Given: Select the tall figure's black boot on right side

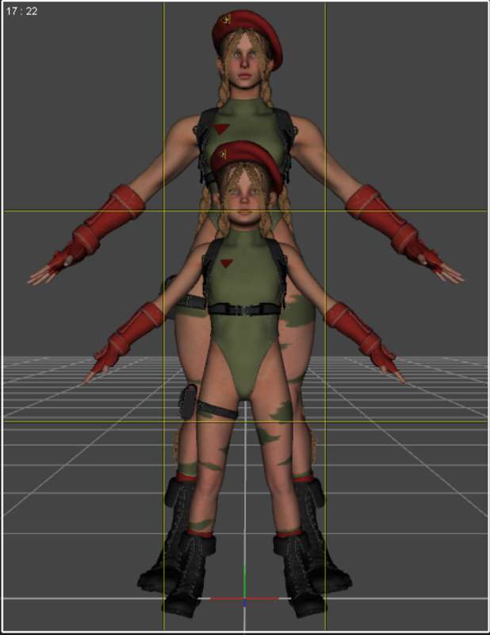Looking at the screenshot, I should point(322,534).
